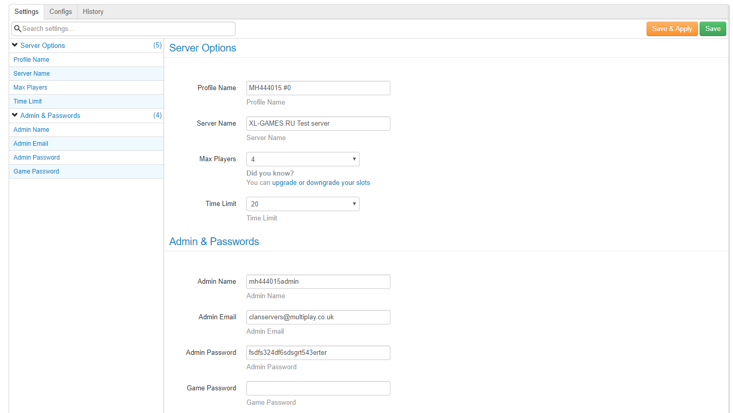Viewport: 733px width, 413px height.
Task: Open the History tab
Action: click(93, 11)
